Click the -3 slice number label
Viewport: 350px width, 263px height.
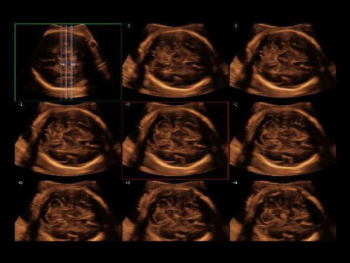(x=129, y=26)
